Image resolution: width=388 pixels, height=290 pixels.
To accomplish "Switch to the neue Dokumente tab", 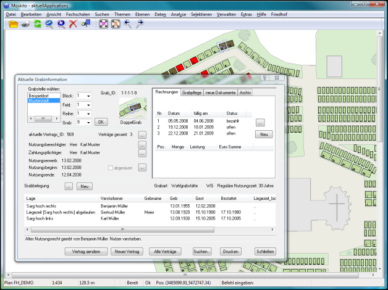I will click(x=221, y=93).
